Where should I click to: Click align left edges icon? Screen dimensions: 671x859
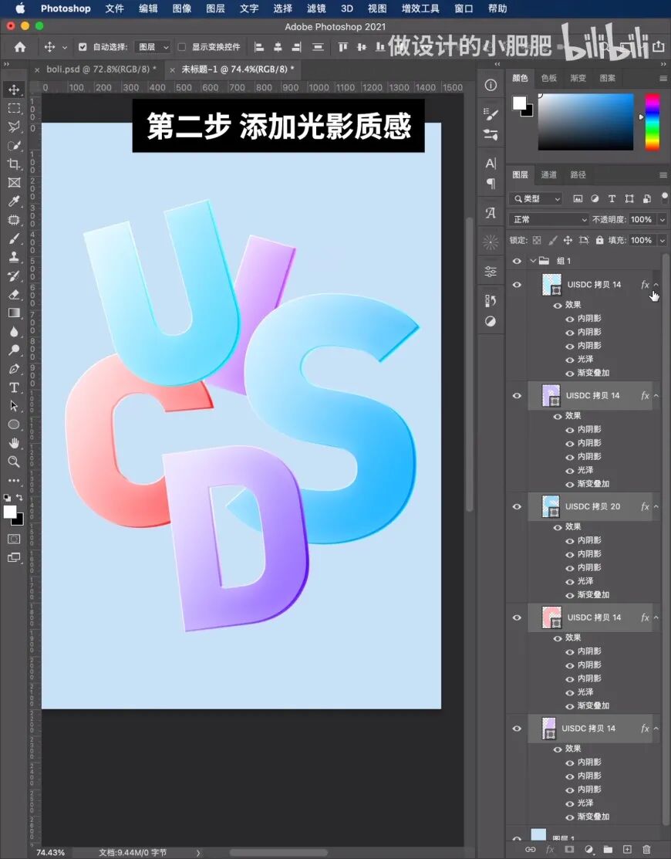(x=259, y=47)
